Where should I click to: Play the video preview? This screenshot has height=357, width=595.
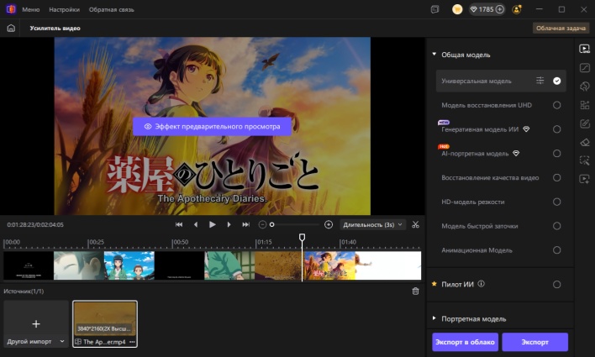(212, 224)
